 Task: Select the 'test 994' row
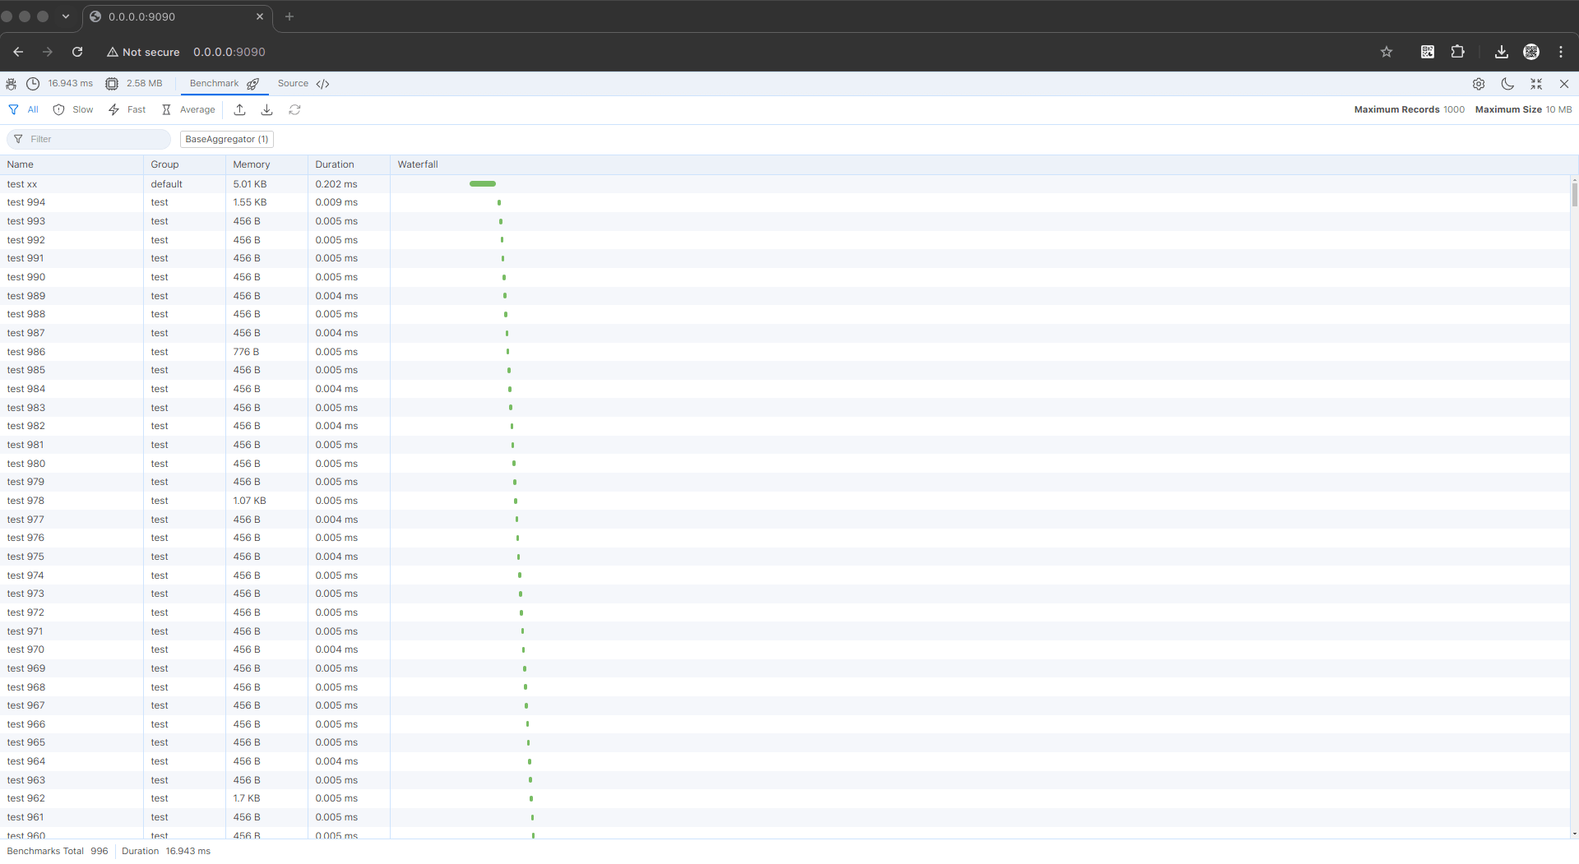[x=785, y=202]
